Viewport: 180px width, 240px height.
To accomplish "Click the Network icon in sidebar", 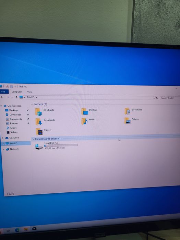I will click(8, 149).
